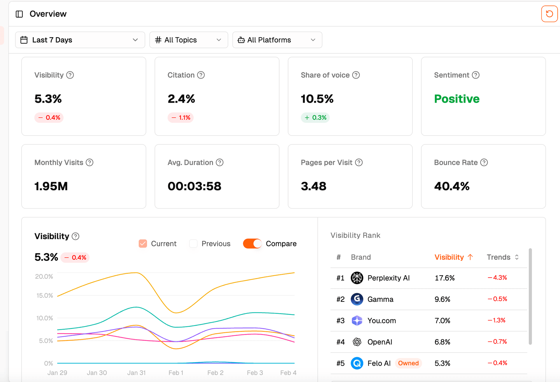
Task: Click the 00:03:58 duration value
Action: coord(195,186)
